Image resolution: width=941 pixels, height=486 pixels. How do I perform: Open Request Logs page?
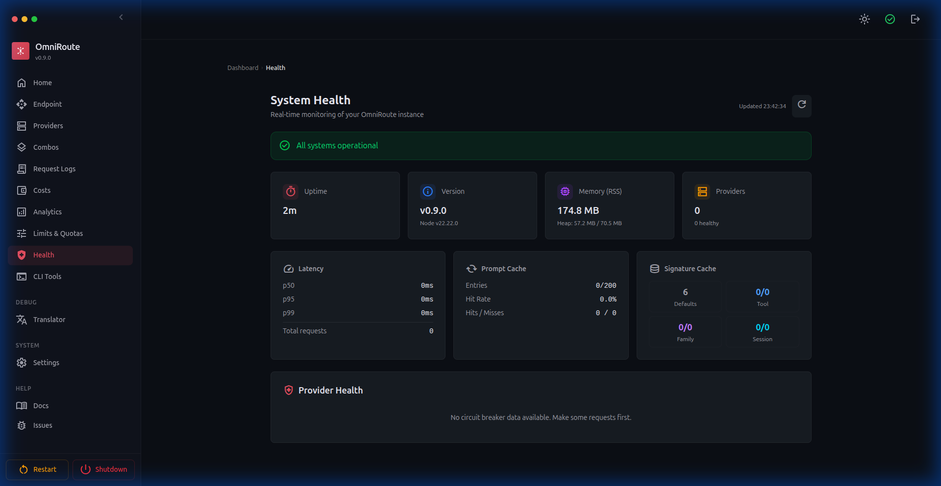coord(54,169)
